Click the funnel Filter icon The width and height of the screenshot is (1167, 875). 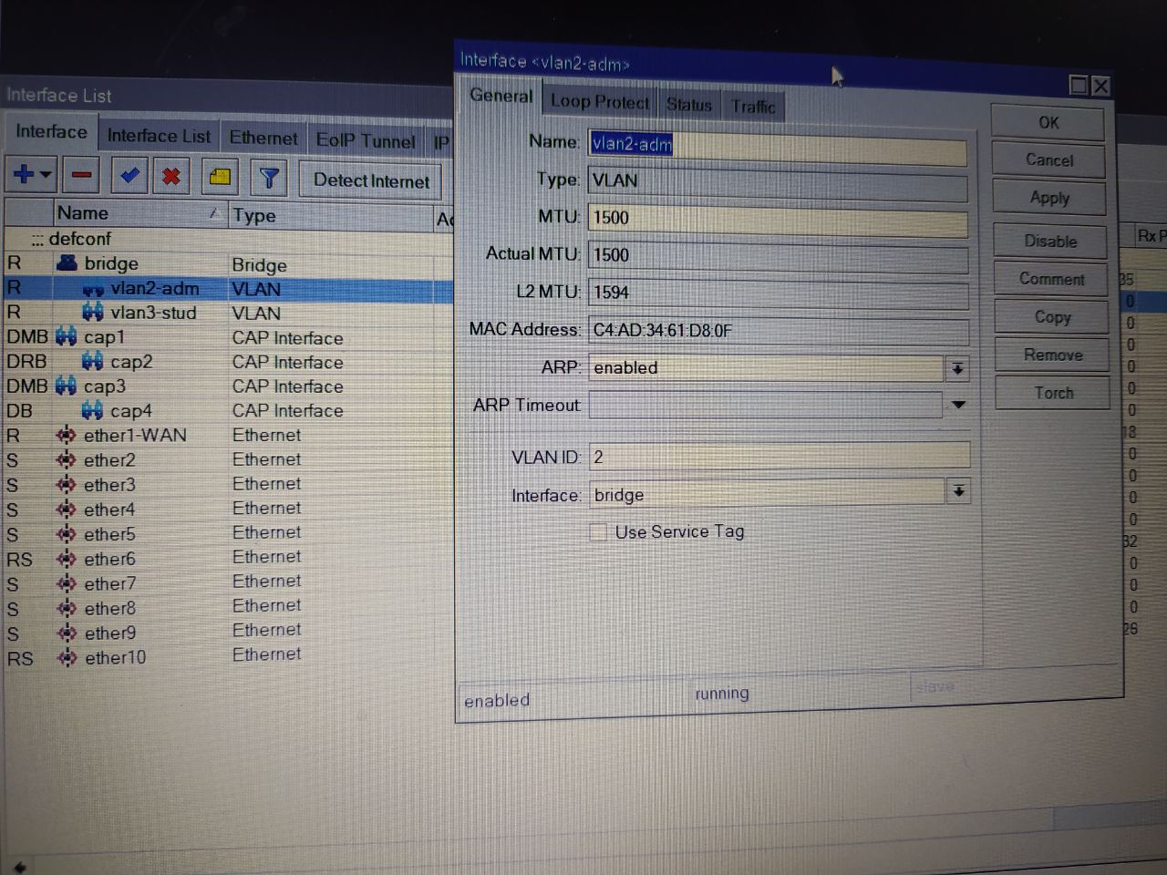[x=269, y=178]
